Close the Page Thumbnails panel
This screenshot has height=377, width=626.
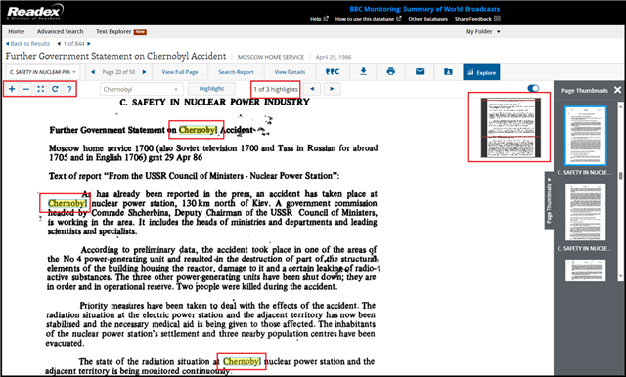[x=617, y=90]
